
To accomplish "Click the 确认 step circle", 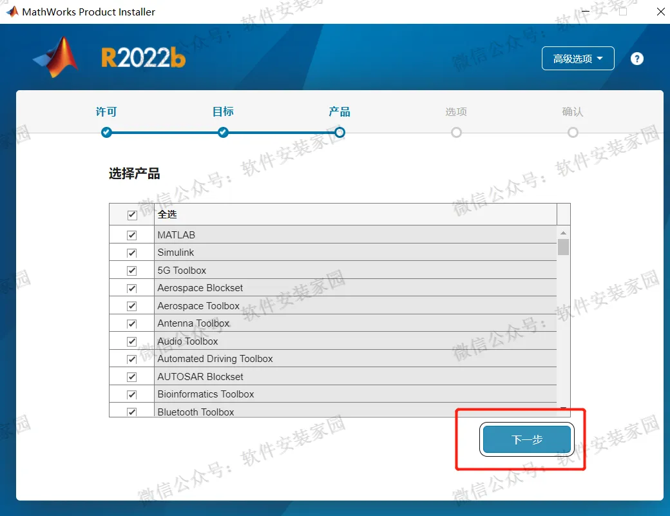I will (x=573, y=133).
